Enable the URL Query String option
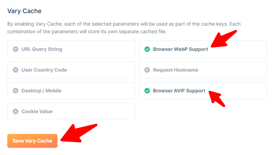The width and height of the screenshot is (277, 155). [71, 49]
